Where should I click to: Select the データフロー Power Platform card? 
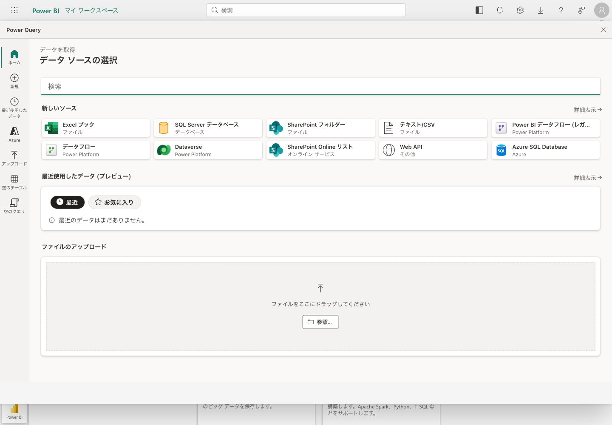point(96,150)
